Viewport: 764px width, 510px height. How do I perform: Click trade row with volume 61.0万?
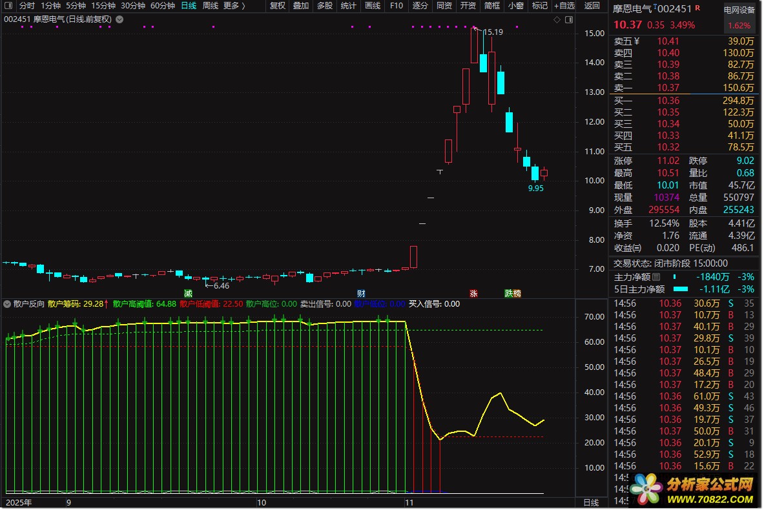(684, 396)
